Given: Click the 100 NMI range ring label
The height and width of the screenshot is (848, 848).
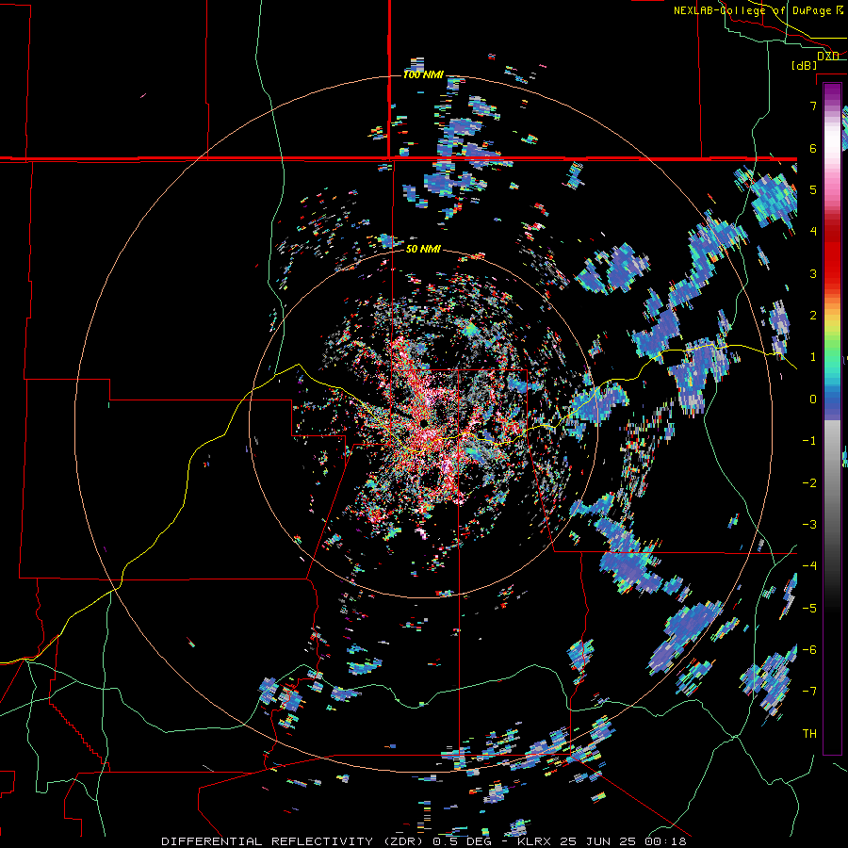Looking at the screenshot, I should 423,74.
